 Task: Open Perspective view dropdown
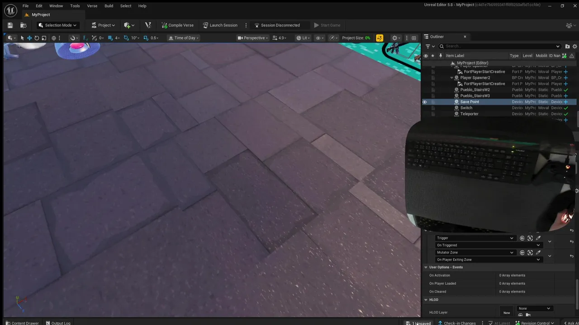coord(252,38)
